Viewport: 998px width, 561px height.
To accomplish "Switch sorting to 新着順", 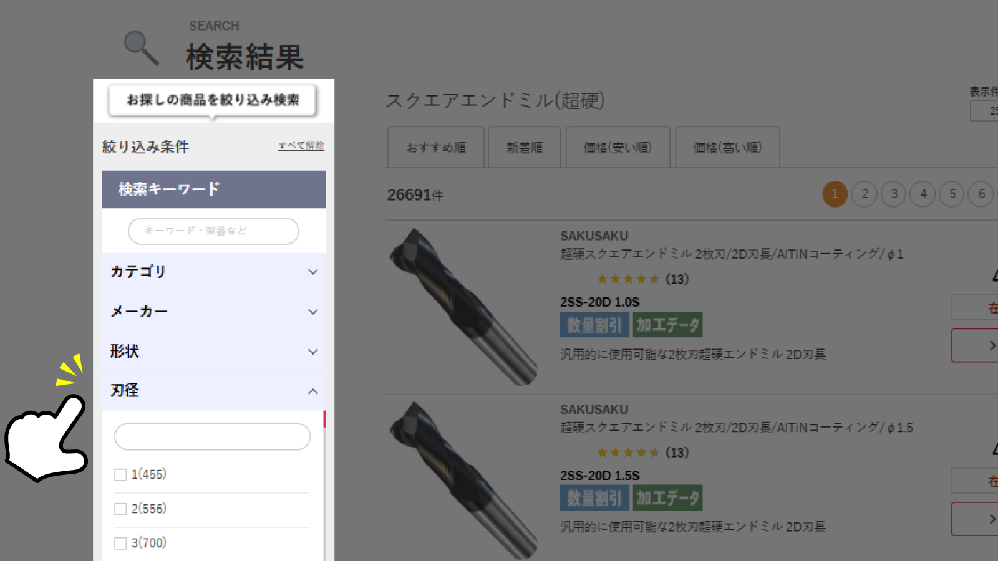I will (x=524, y=147).
